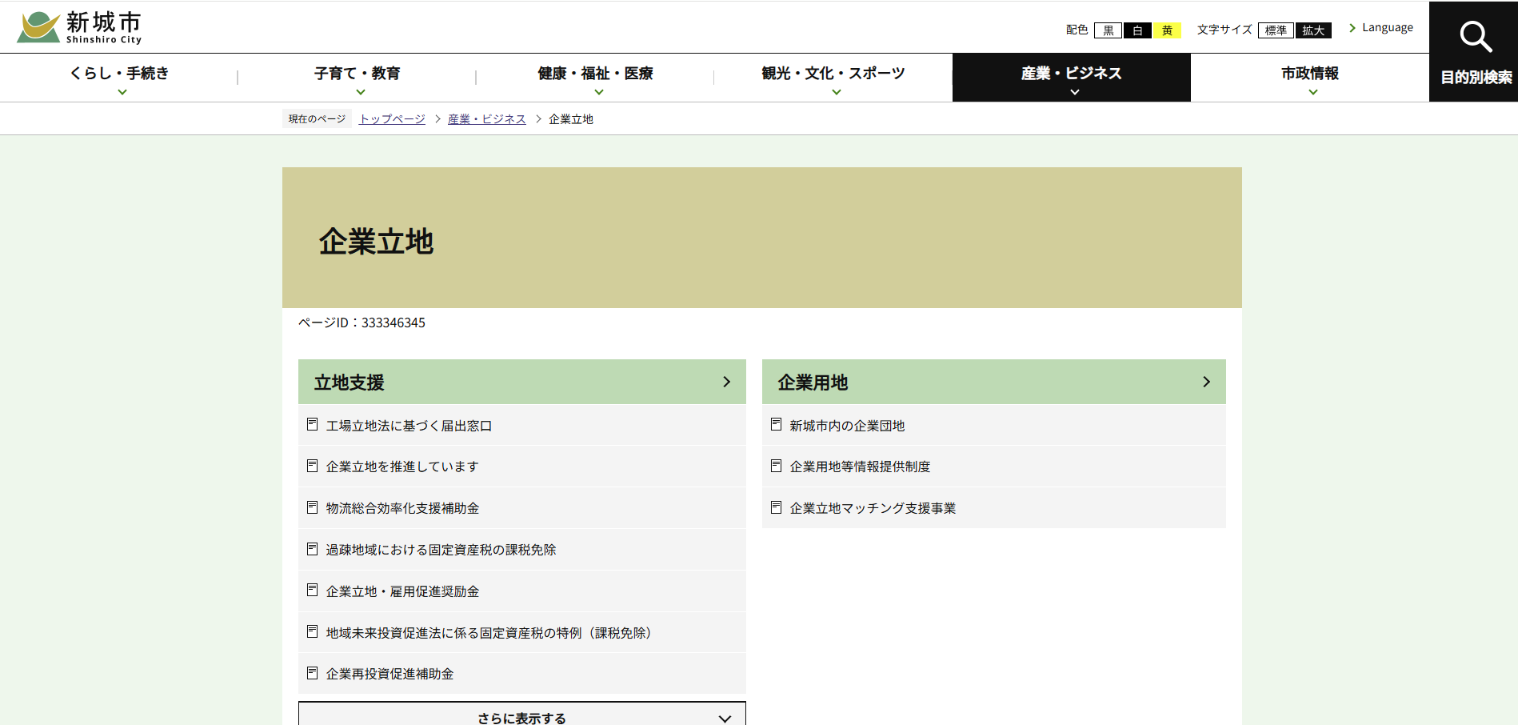Expand the 子育て・教育 menu
The width and height of the screenshot is (1518, 725).
click(x=357, y=78)
